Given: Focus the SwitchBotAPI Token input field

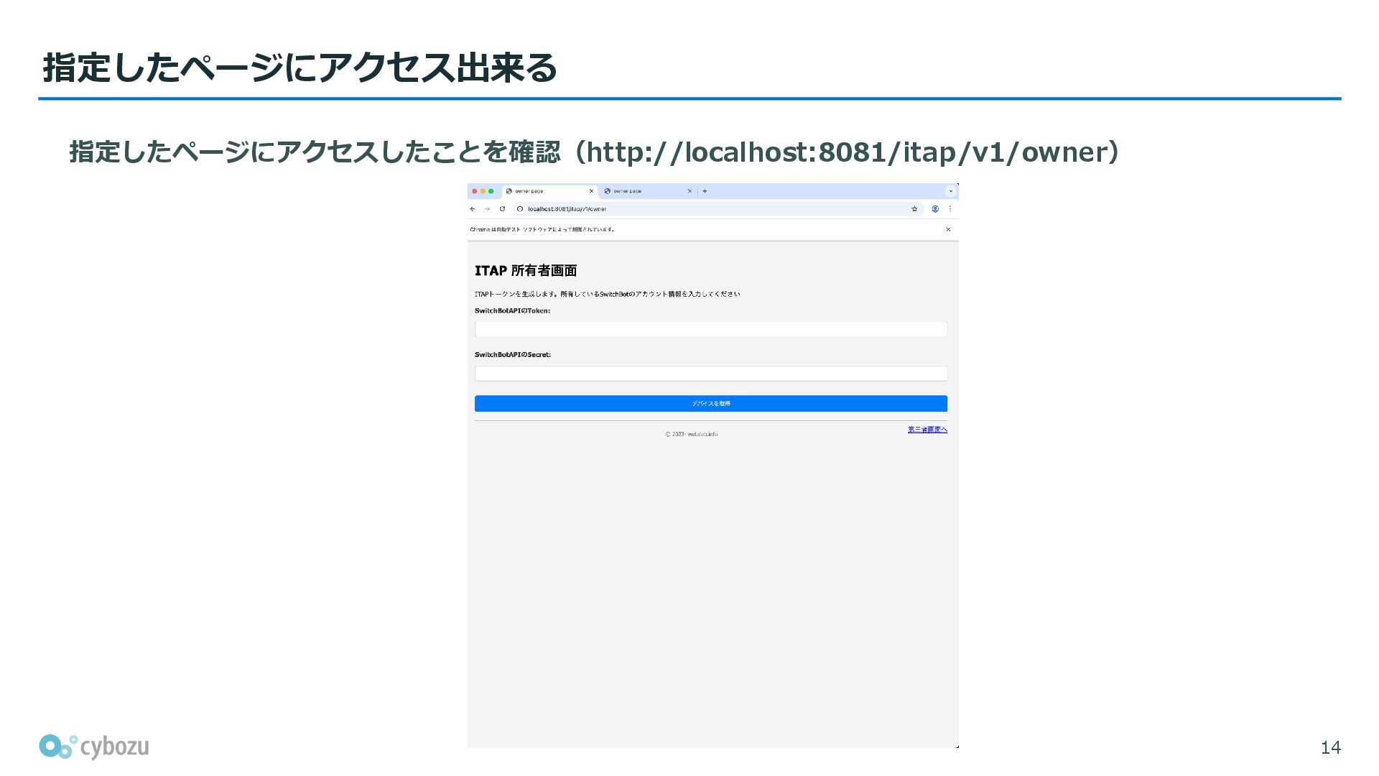Looking at the screenshot, I should click(710, 330).
